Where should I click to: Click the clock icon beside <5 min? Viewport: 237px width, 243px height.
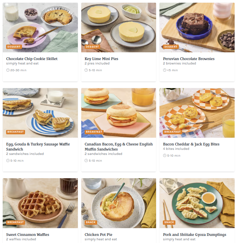165,70
